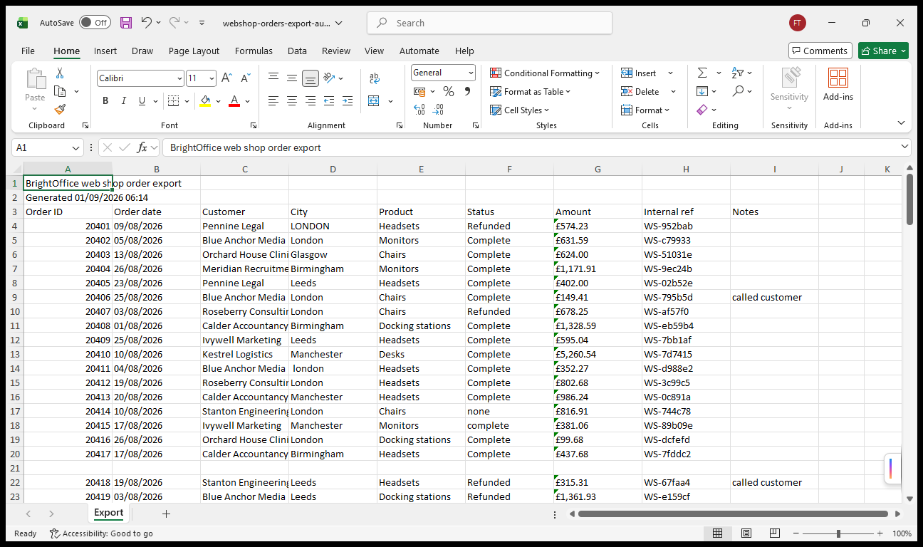
Task: Click the green Share button
Action: (883, 51)
